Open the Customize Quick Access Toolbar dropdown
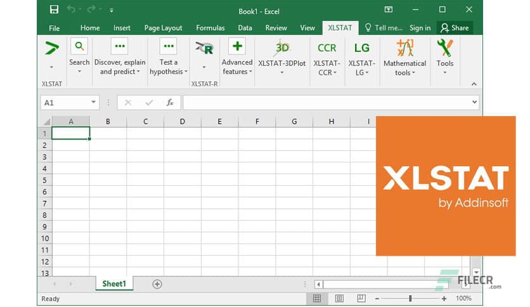This screenshot has height=307, width=530. [x=111, y=11]
